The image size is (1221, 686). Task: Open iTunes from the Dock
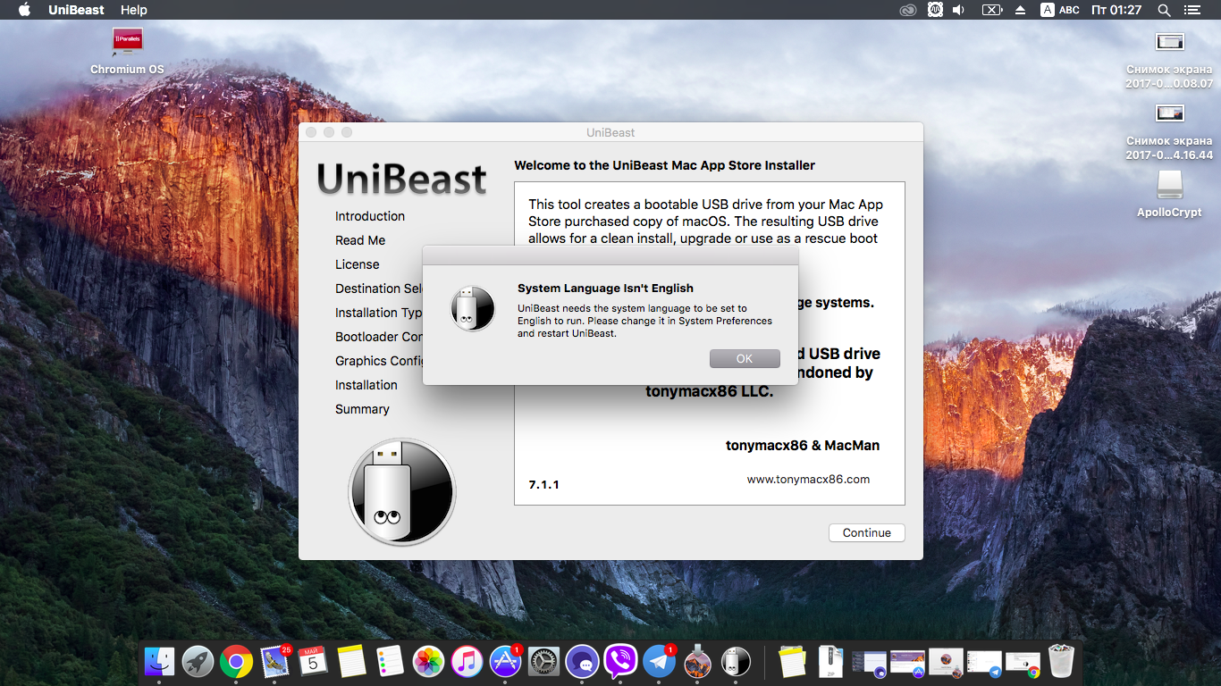pos(467,661)
